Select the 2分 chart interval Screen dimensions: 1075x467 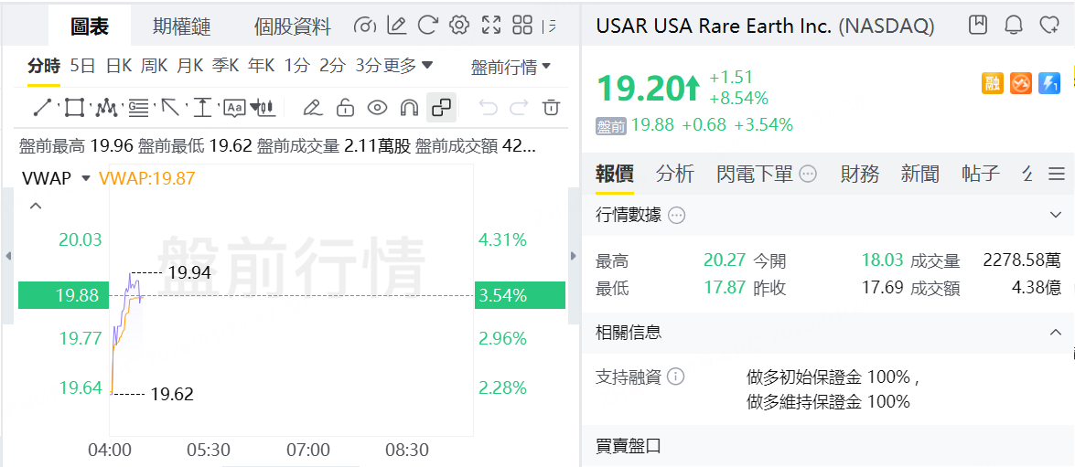click(x=332, y=67)
